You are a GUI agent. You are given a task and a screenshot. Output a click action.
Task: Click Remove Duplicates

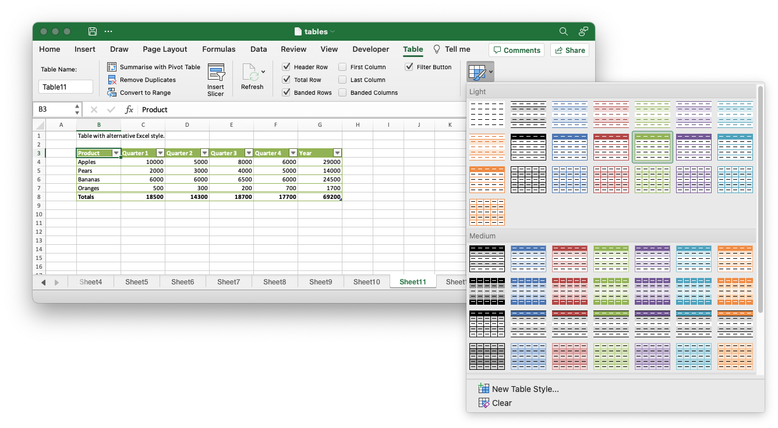pyautogui.click(x=142, y=80)
